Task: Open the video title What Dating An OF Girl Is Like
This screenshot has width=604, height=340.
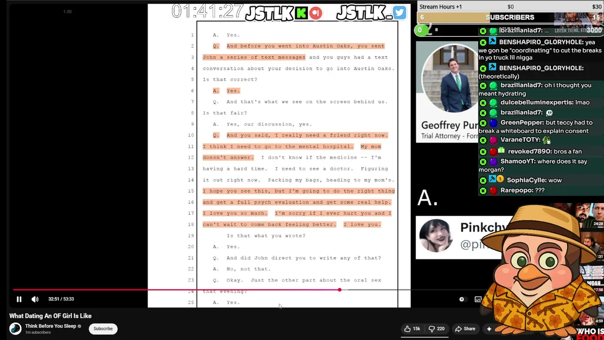Action: click(x=50, y=316)
